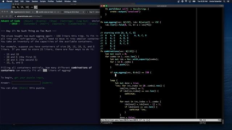Click the clock showing Tue 8:28 AM
232x130 pixels.
click(203, 1)
